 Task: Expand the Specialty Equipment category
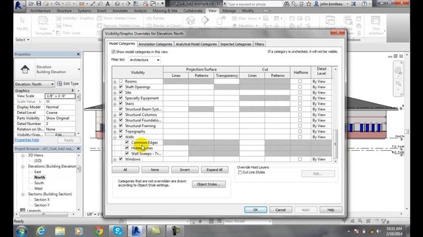click(115, 98)
